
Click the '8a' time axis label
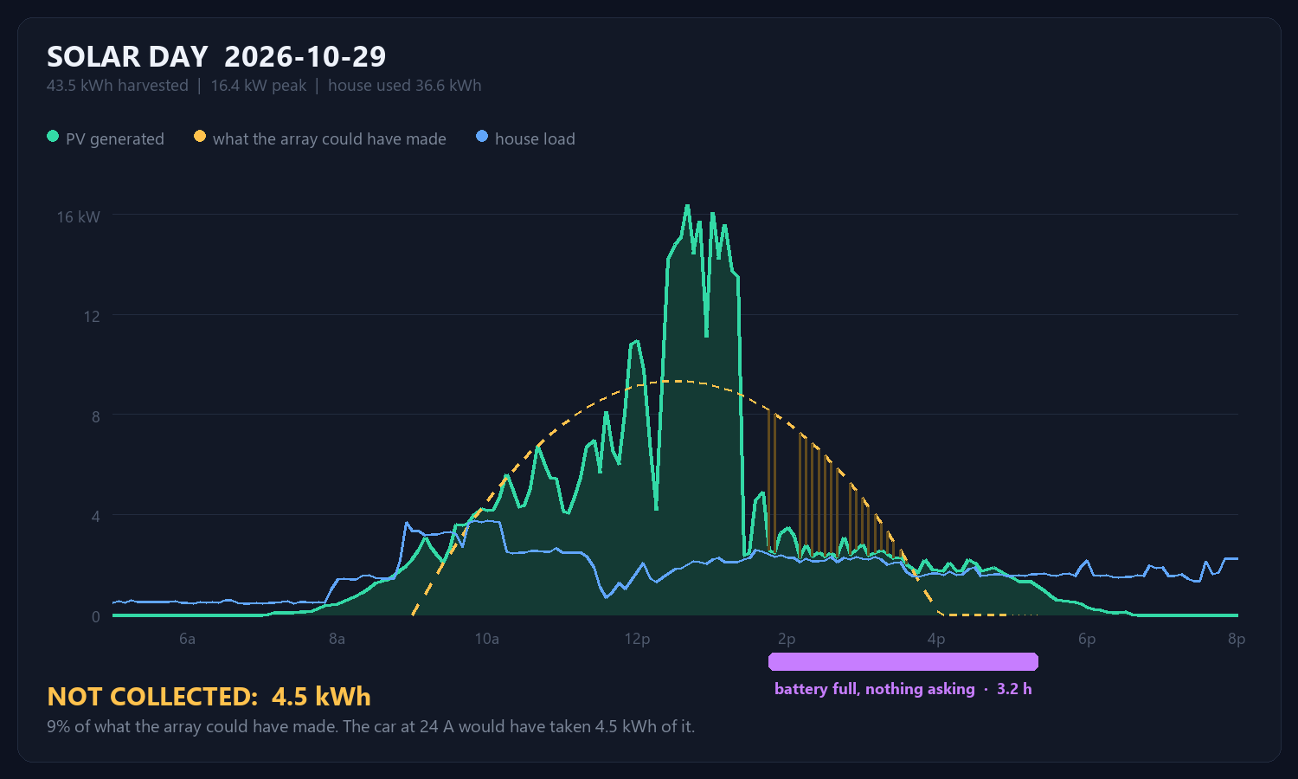click(x=337, y=639)
